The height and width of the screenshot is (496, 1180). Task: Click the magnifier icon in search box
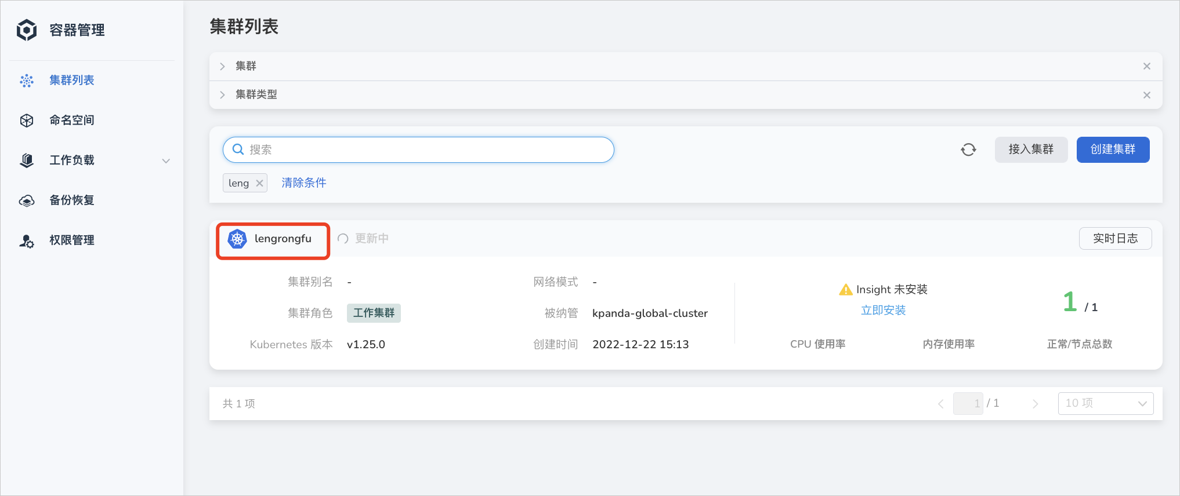(x=238, y=149)
